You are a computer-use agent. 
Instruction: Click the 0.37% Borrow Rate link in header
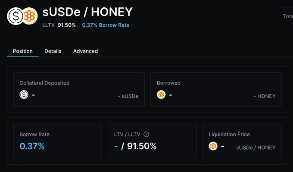point(106,25)
